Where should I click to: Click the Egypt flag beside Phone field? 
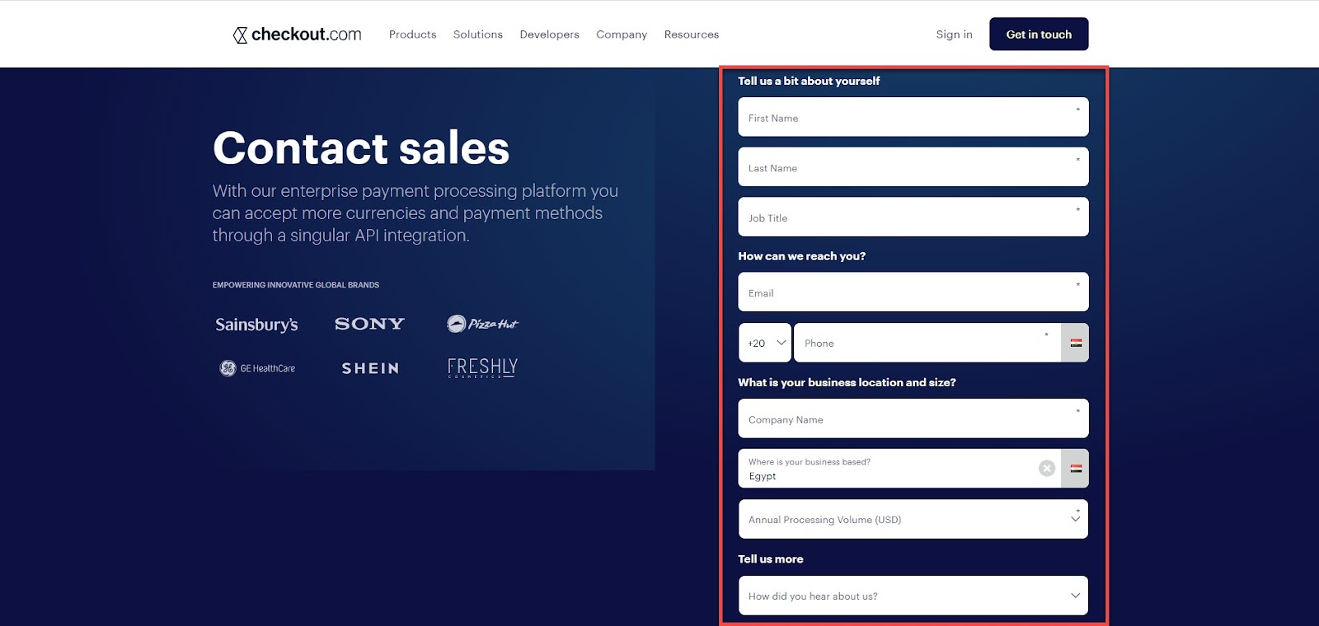coord(1076,343)
